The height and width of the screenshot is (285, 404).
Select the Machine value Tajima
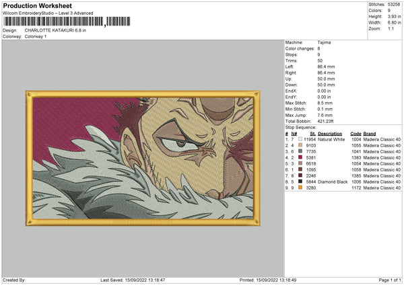click(x=324, y=42)
